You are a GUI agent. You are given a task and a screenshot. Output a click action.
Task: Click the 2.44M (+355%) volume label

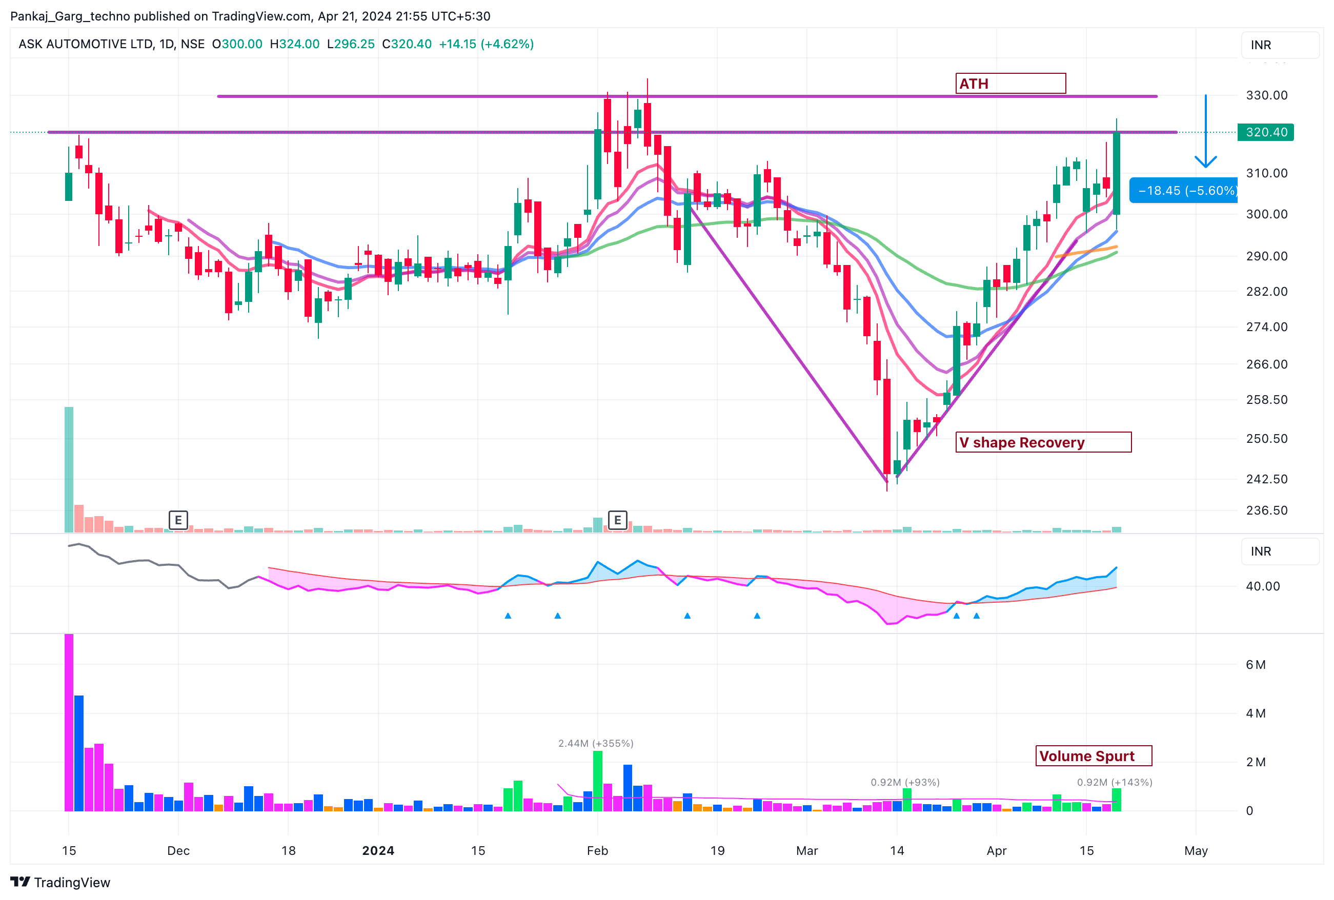[x=595, y=743]
